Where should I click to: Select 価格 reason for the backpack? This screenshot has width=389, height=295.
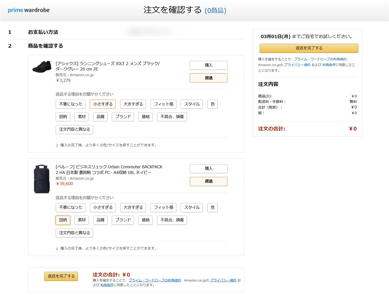[x=146, y=220]
